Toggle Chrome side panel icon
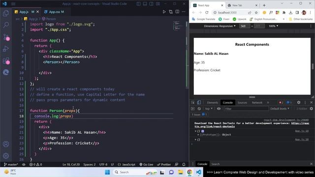315x177 pixels. click(297, 12)
